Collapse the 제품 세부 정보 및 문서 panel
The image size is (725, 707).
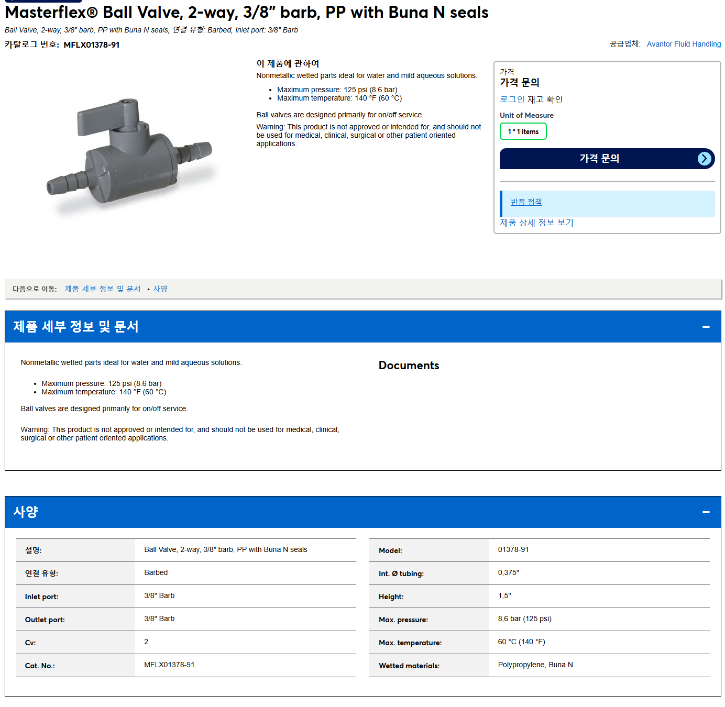point(706,327)
